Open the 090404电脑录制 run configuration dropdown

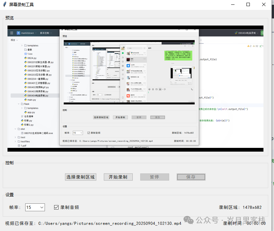(x=246, y=33)
